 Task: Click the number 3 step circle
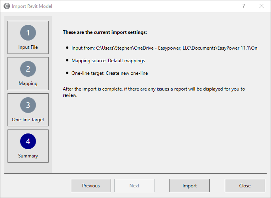coord(28,105)
